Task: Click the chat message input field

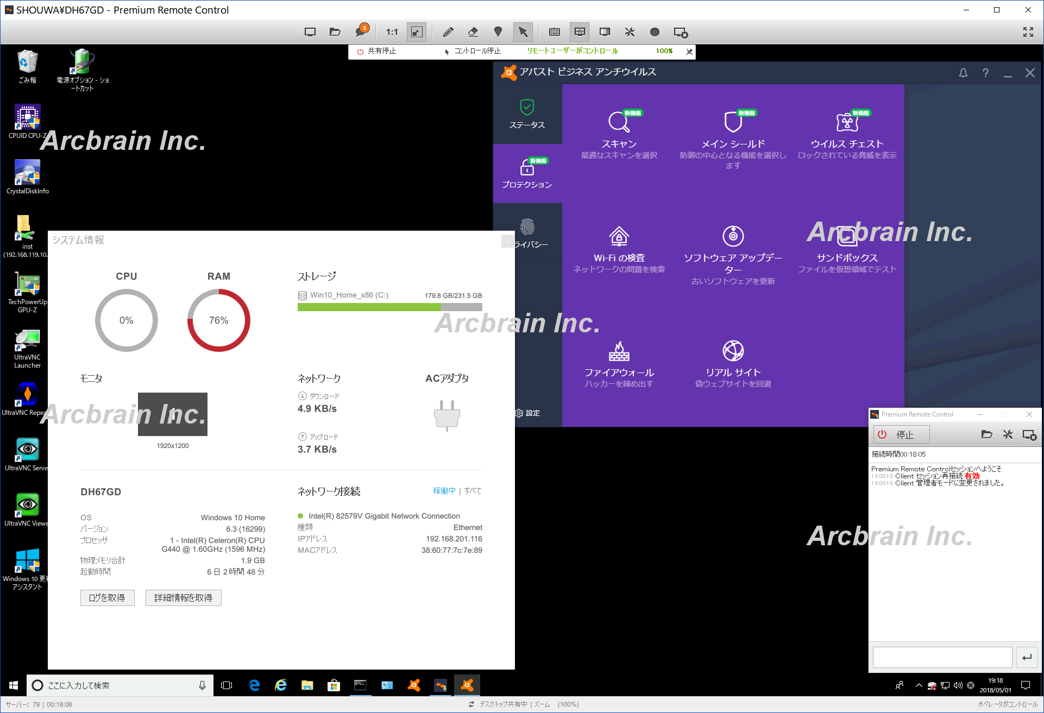Action: (x=942, y=657)
